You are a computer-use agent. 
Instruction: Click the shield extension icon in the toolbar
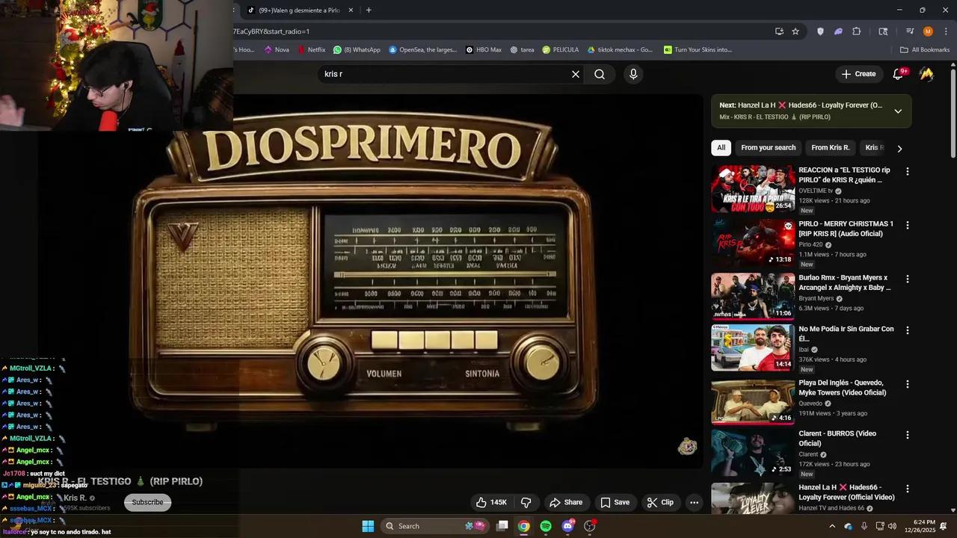820,31
